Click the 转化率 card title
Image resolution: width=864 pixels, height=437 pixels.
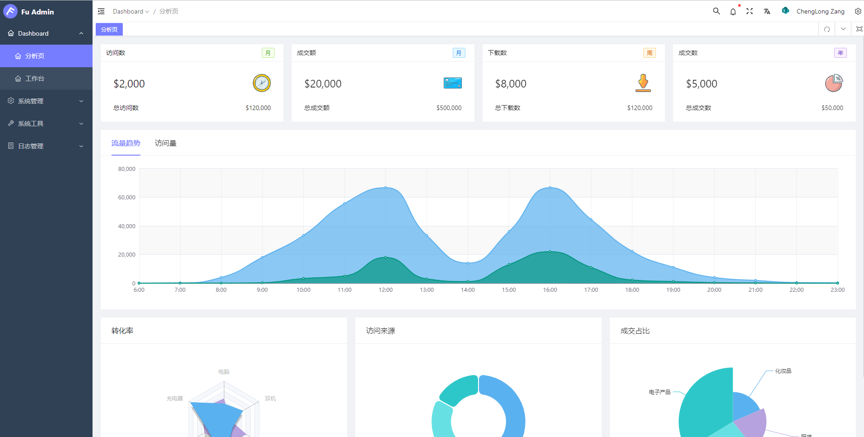tap(122, 331)
